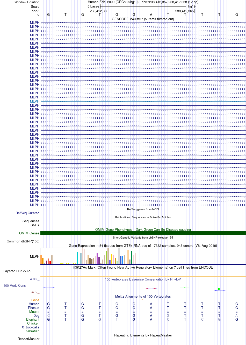
Task: Click the 'Rhesus' species row label
Action: 34,308
